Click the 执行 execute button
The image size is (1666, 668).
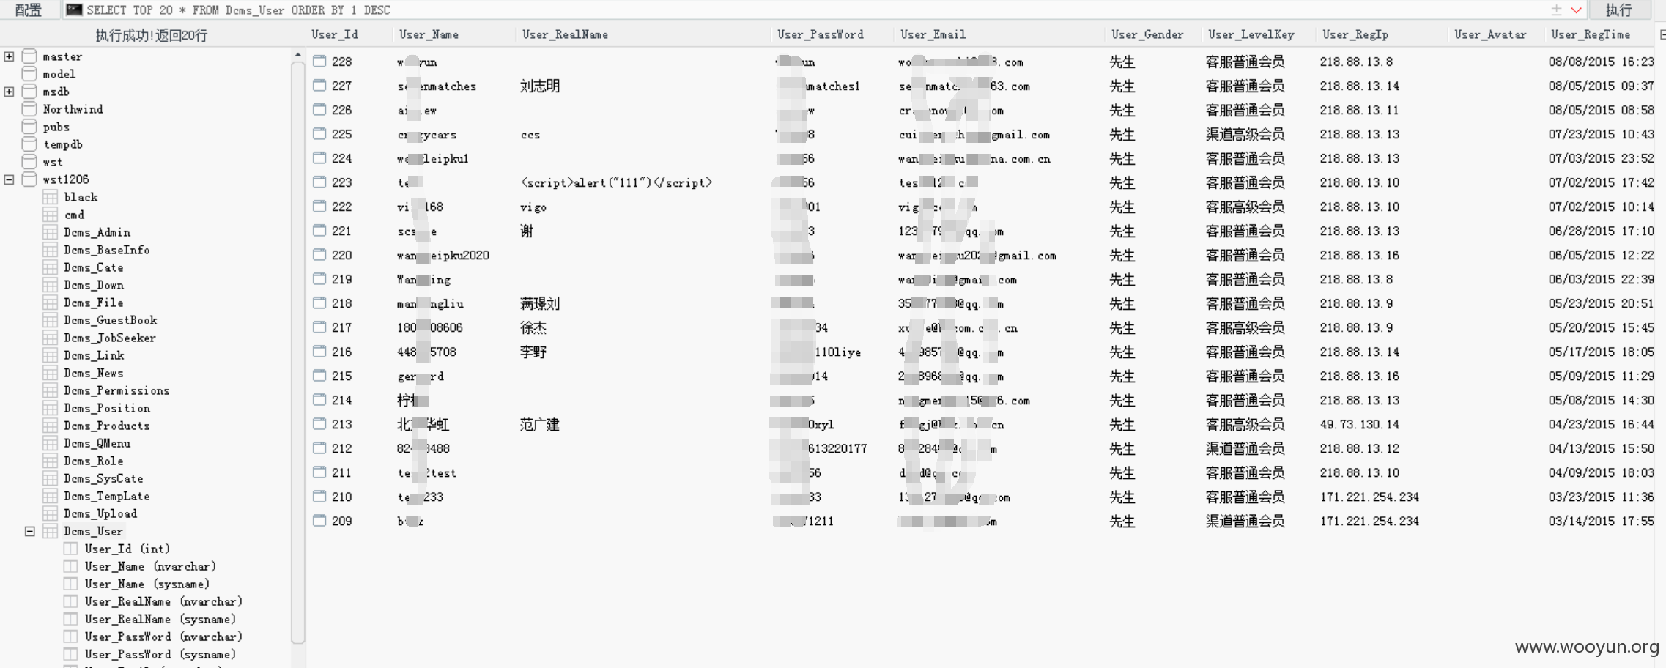pos(1618,10)
